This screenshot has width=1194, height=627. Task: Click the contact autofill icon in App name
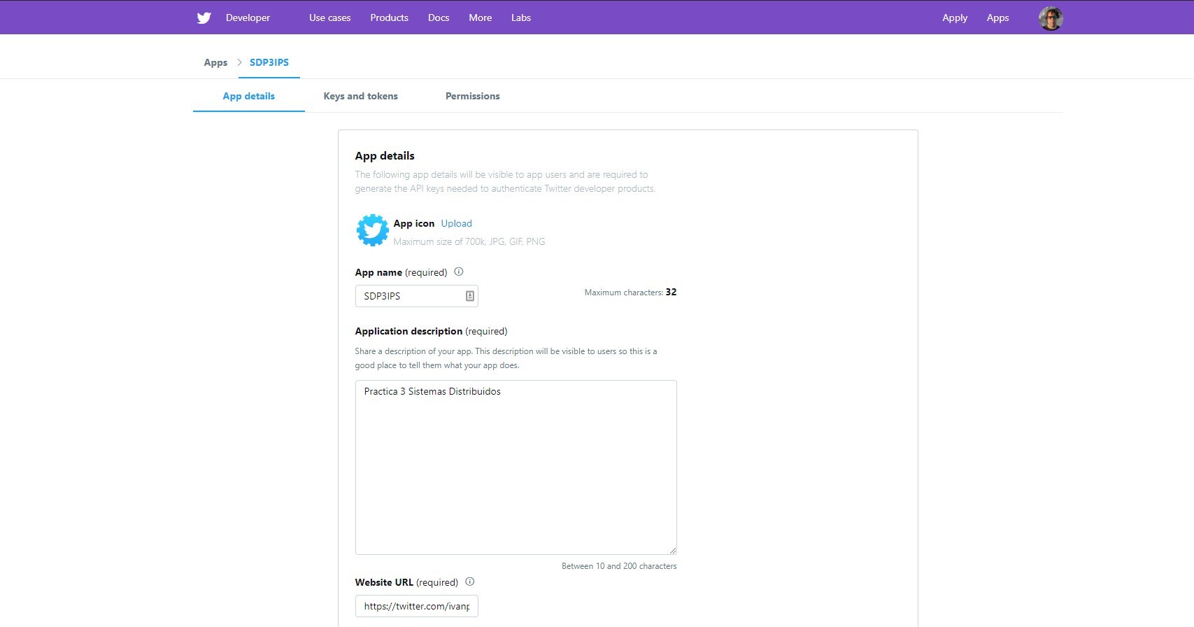[x=470, y=296]
